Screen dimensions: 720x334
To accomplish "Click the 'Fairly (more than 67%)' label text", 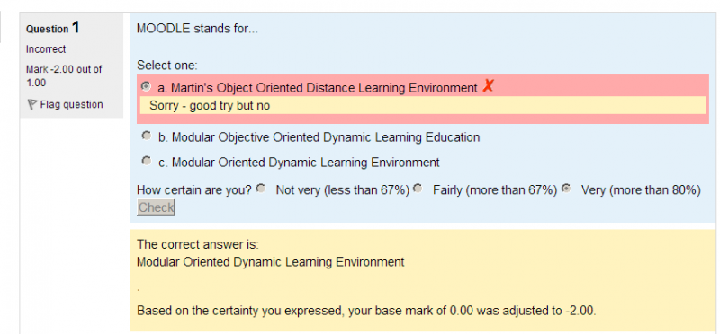I will (x=495, y=190).
